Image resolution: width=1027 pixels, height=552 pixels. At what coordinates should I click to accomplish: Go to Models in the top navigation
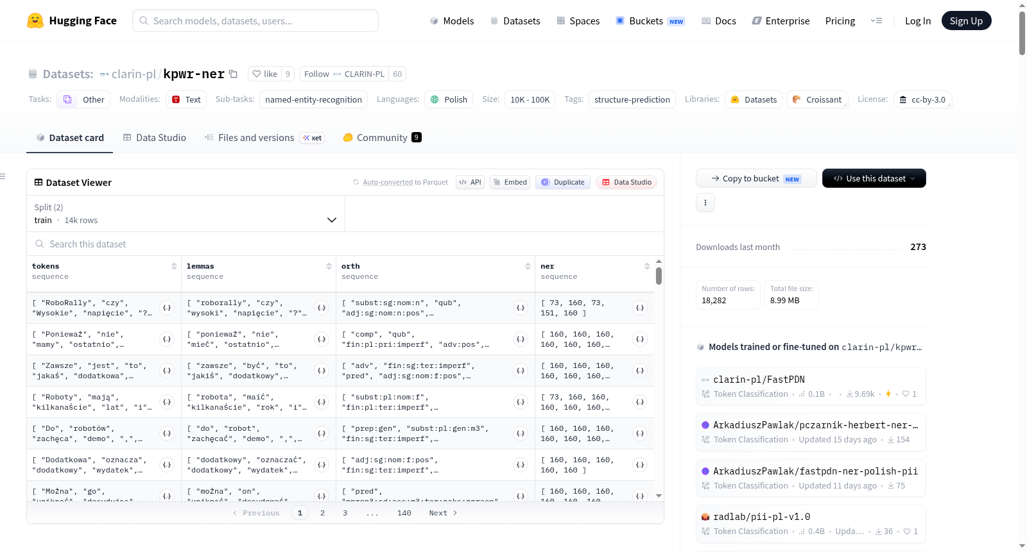(x=452, y=21)
